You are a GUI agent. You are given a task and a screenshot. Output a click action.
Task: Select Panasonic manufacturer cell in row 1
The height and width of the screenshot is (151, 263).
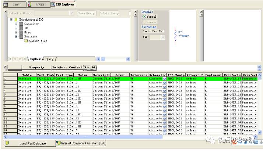point(250,79)
